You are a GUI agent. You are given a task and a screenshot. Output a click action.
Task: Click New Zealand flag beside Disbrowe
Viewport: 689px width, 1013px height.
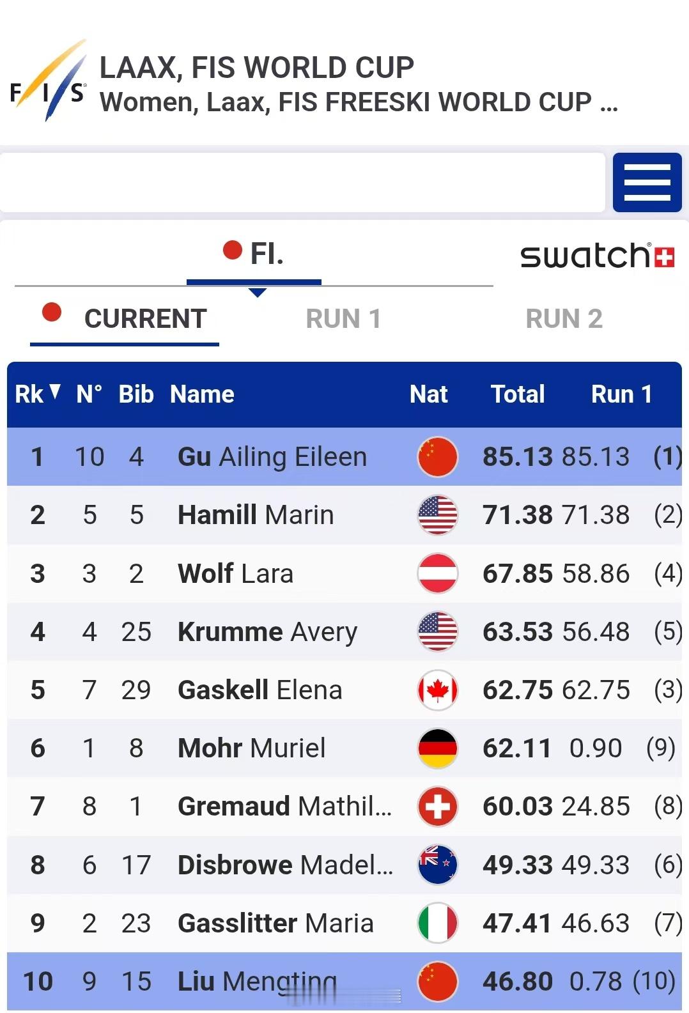(437, 865)
